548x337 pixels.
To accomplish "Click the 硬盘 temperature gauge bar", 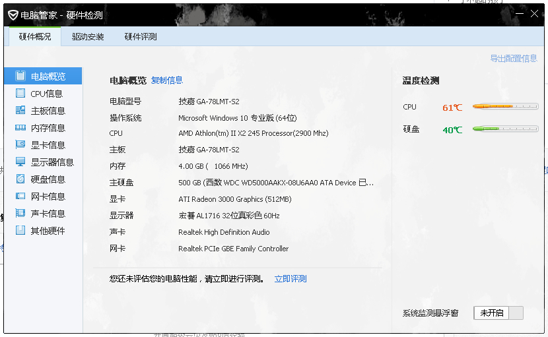I will pyautogui.click(x=505, y=129).
